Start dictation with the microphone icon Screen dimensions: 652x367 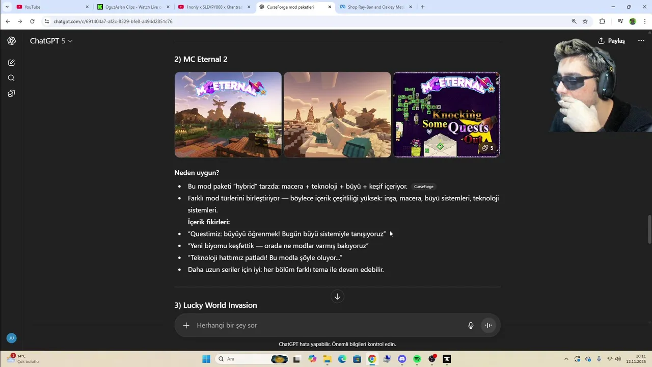471,325
